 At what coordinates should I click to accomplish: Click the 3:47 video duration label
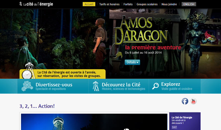click(x=174, y=127)
